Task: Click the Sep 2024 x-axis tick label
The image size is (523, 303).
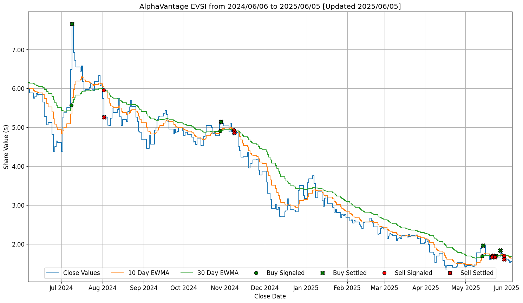Action: pos(144,288)
